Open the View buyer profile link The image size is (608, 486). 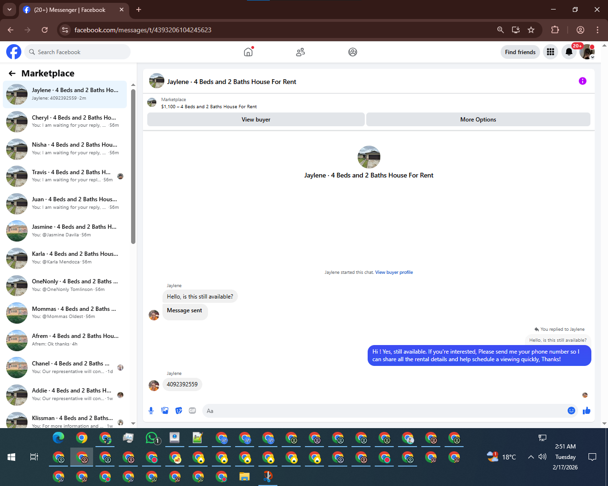[x=394, y=272]
